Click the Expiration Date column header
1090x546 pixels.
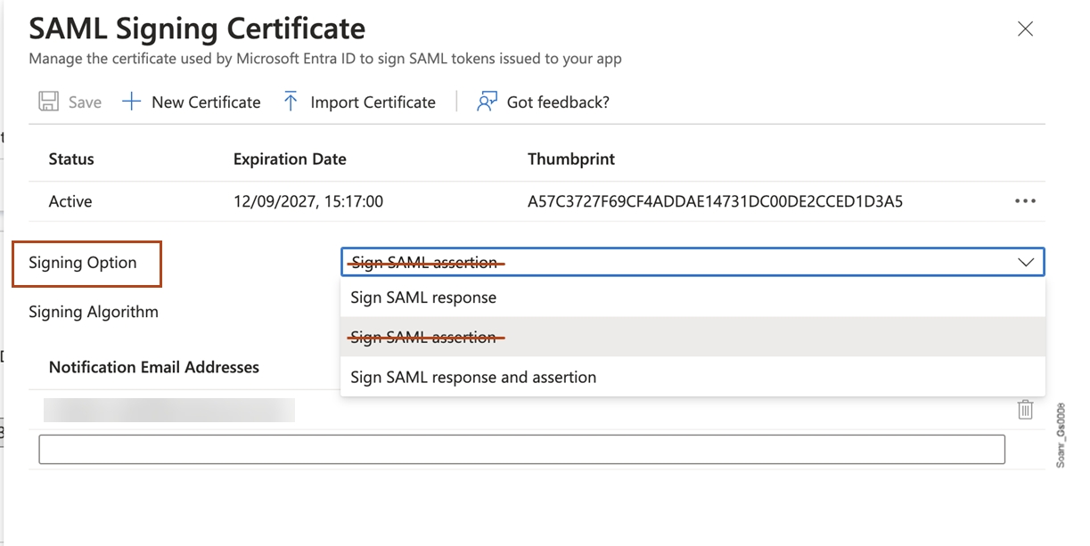point(289,159)
